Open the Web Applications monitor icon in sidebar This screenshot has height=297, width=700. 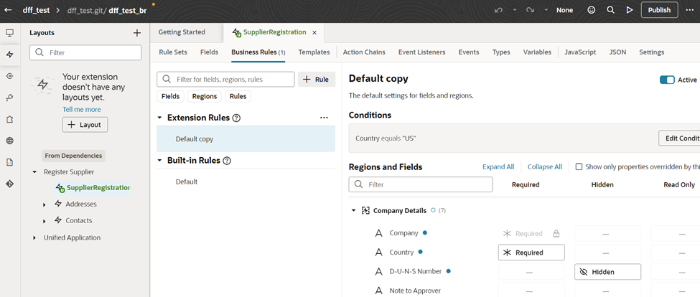[10, 33]
